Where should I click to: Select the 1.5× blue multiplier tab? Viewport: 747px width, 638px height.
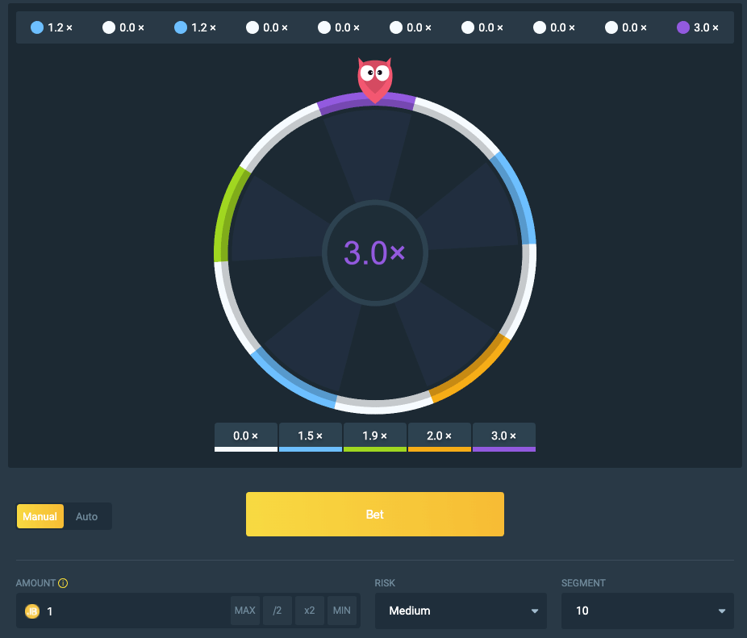(310, 436)
